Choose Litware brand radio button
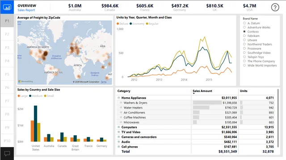 click(244, 40)
